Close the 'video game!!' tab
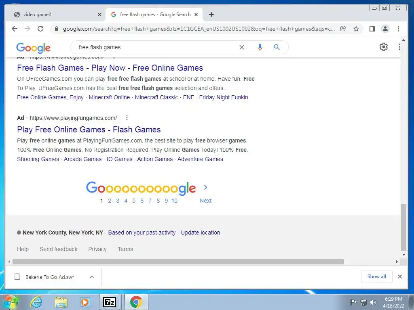Viewport: 414px width, 310px height. (x=99, y=15)
